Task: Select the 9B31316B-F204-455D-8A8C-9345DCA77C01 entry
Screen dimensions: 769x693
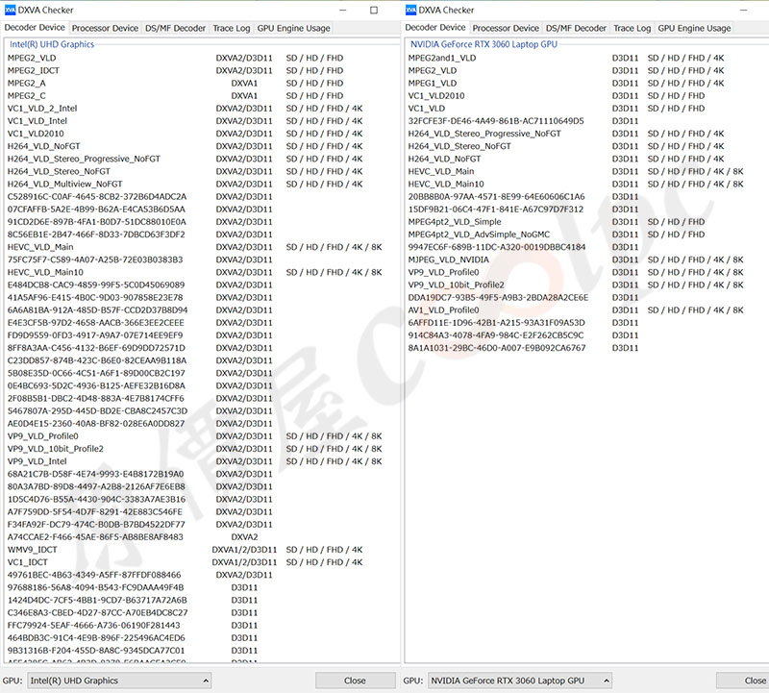Action: click(x=133, y=651)
